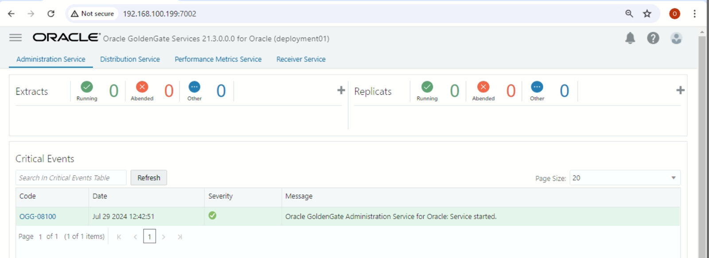Switch to Distribution Service tab
The width and height of the screenshot is (709, 258).
tap(130, 59)
